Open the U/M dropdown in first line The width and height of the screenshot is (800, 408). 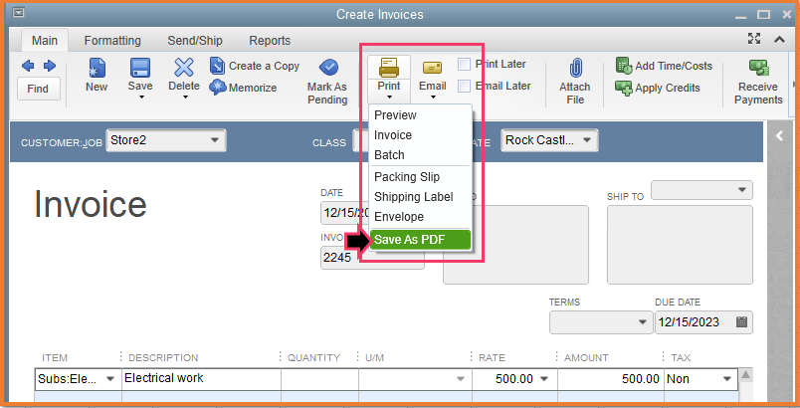pos(461,379)
